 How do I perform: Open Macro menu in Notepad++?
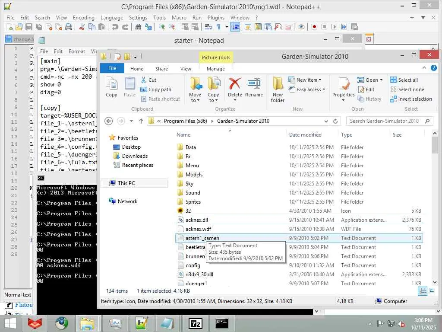pyautogui.click(x=179, y=17)
